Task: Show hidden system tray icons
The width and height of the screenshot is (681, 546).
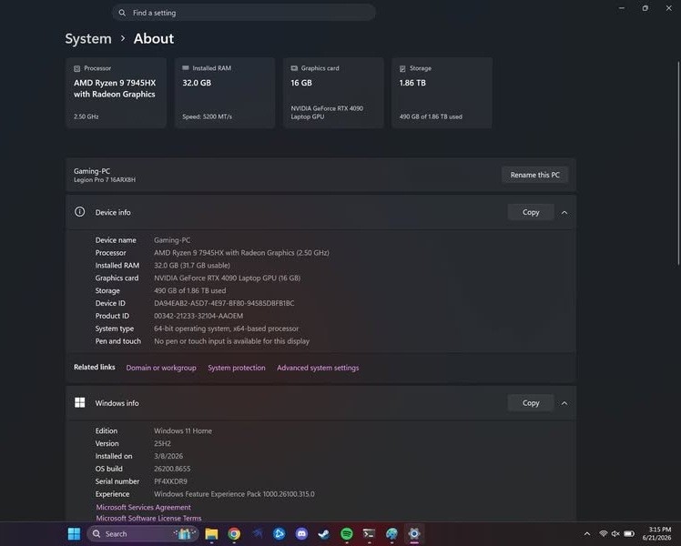Action: [587, 534]
